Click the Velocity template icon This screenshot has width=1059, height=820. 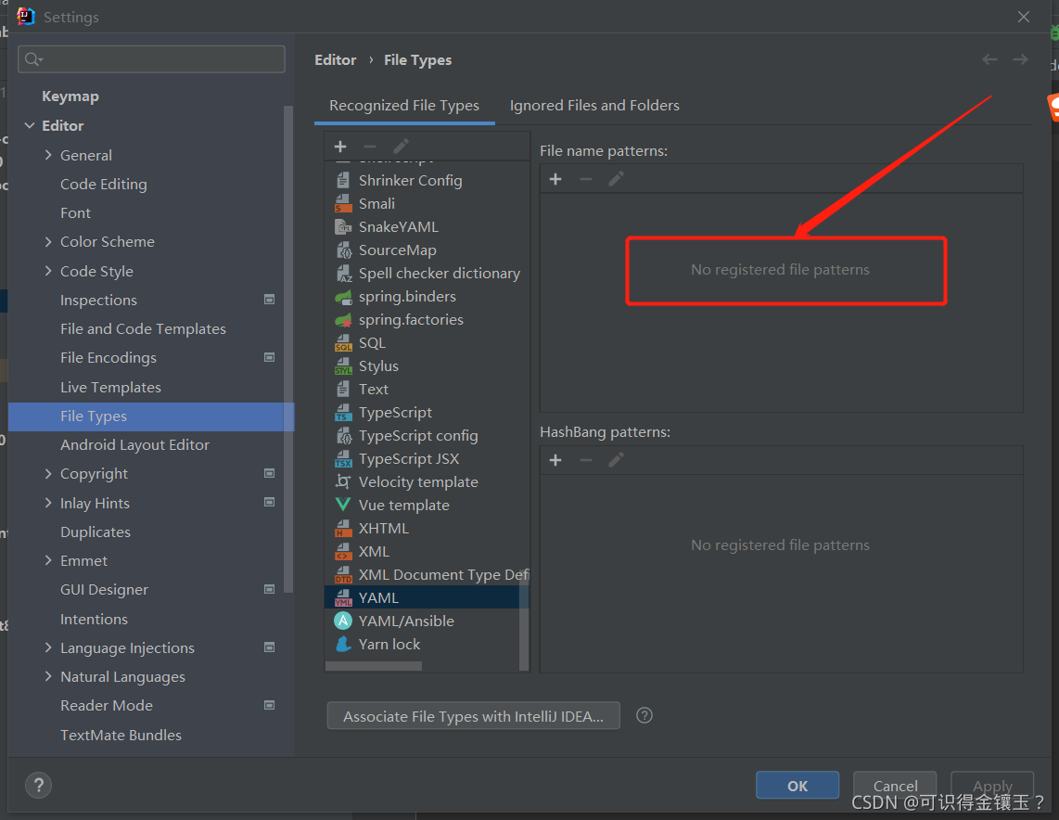pyautogui.click(x=343, y=481)
